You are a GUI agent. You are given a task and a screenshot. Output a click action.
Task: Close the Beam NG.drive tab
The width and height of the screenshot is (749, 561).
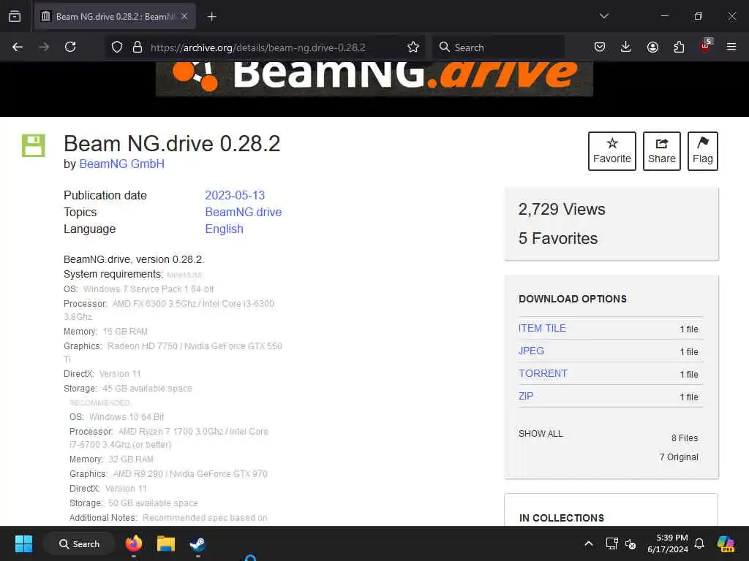pos(184,16)
